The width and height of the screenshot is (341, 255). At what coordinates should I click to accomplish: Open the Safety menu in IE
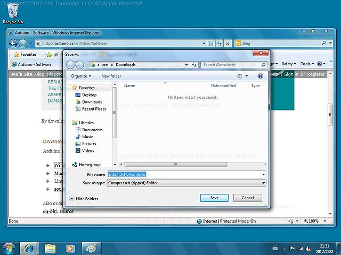pyautogui.click(x=289, y=64)
